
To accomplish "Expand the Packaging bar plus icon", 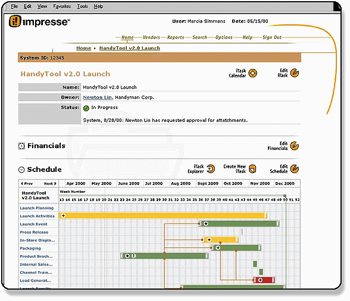I will pyautogui.click(x=218, y=247).
